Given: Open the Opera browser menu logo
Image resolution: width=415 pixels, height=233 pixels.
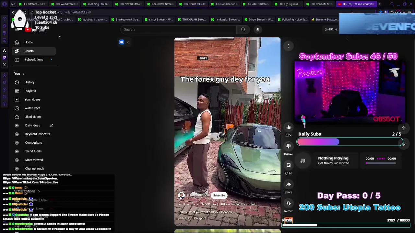Looking at the screenshot, I should tap(5, 4).
